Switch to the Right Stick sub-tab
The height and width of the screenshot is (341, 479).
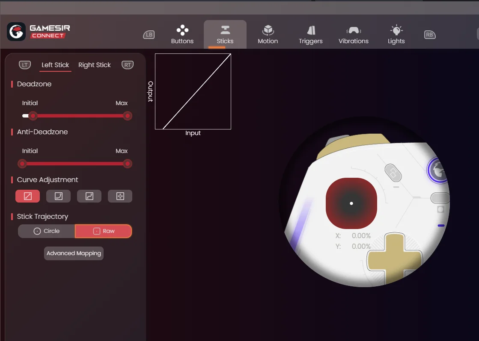[95, 65]
